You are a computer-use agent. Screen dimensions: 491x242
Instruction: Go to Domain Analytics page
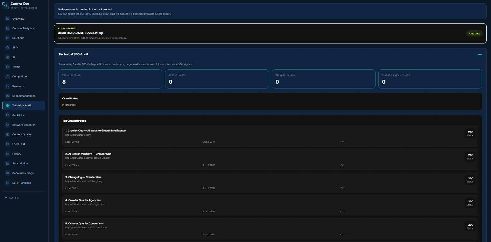pos(24,28)
